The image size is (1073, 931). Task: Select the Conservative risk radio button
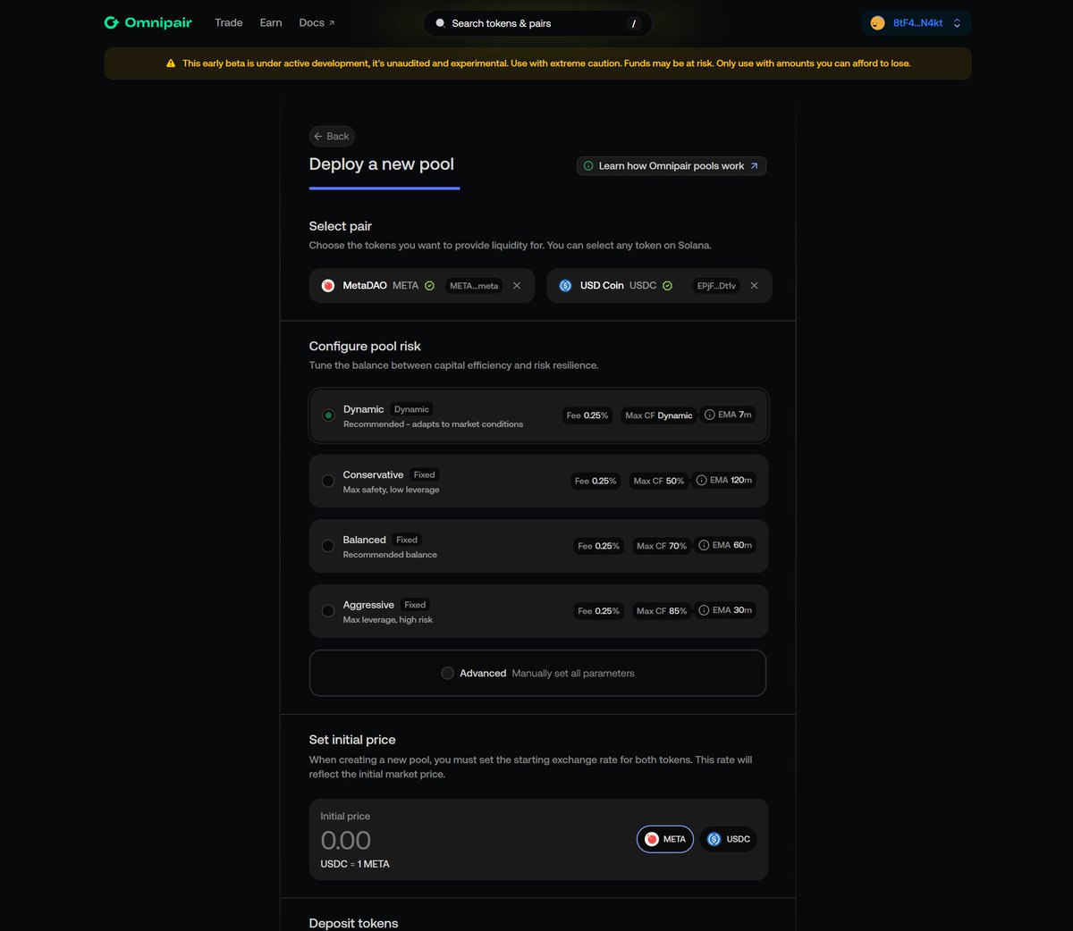coord(328,481)
